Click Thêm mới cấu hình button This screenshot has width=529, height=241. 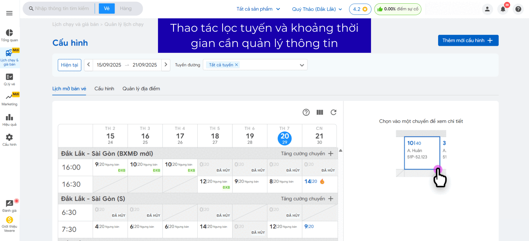pos(468,40)
